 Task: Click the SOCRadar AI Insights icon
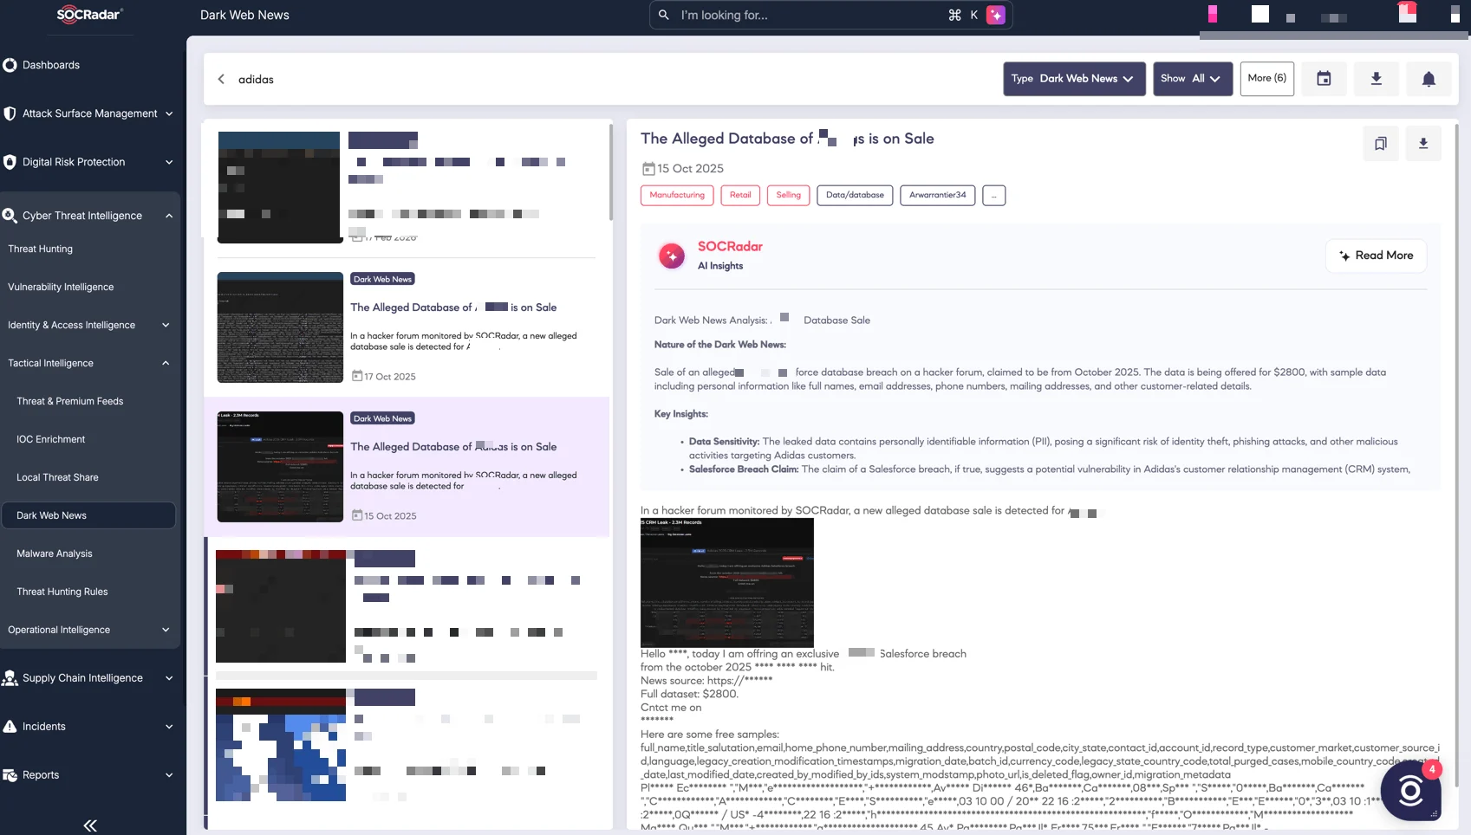672,256
